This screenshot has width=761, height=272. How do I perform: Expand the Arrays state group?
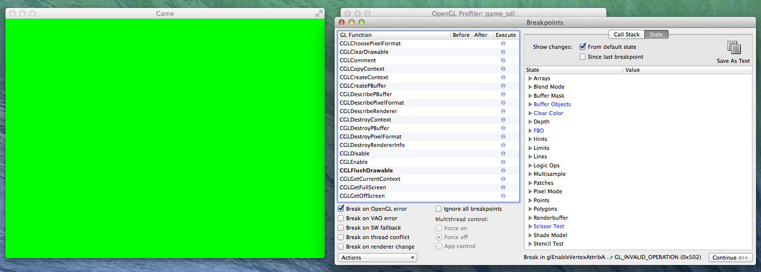pyautogui.click(x=530, y=78)
